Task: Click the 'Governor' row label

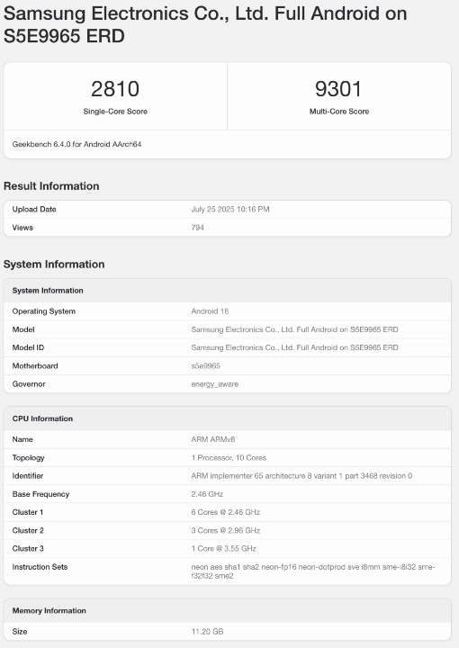Action: pos(29,384)
